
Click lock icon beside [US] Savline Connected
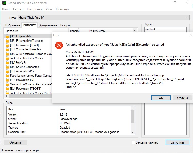click(7, 67)
